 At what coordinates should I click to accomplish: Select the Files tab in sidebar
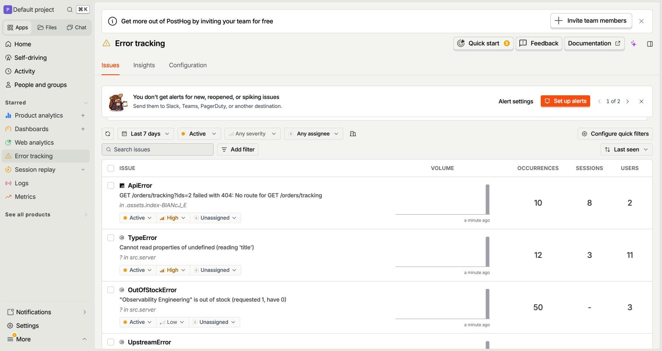point(47,28)
